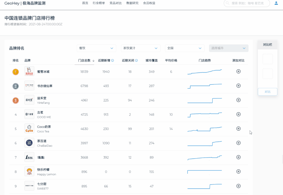Click the 18139 store count cell

[x=84, y=72]
